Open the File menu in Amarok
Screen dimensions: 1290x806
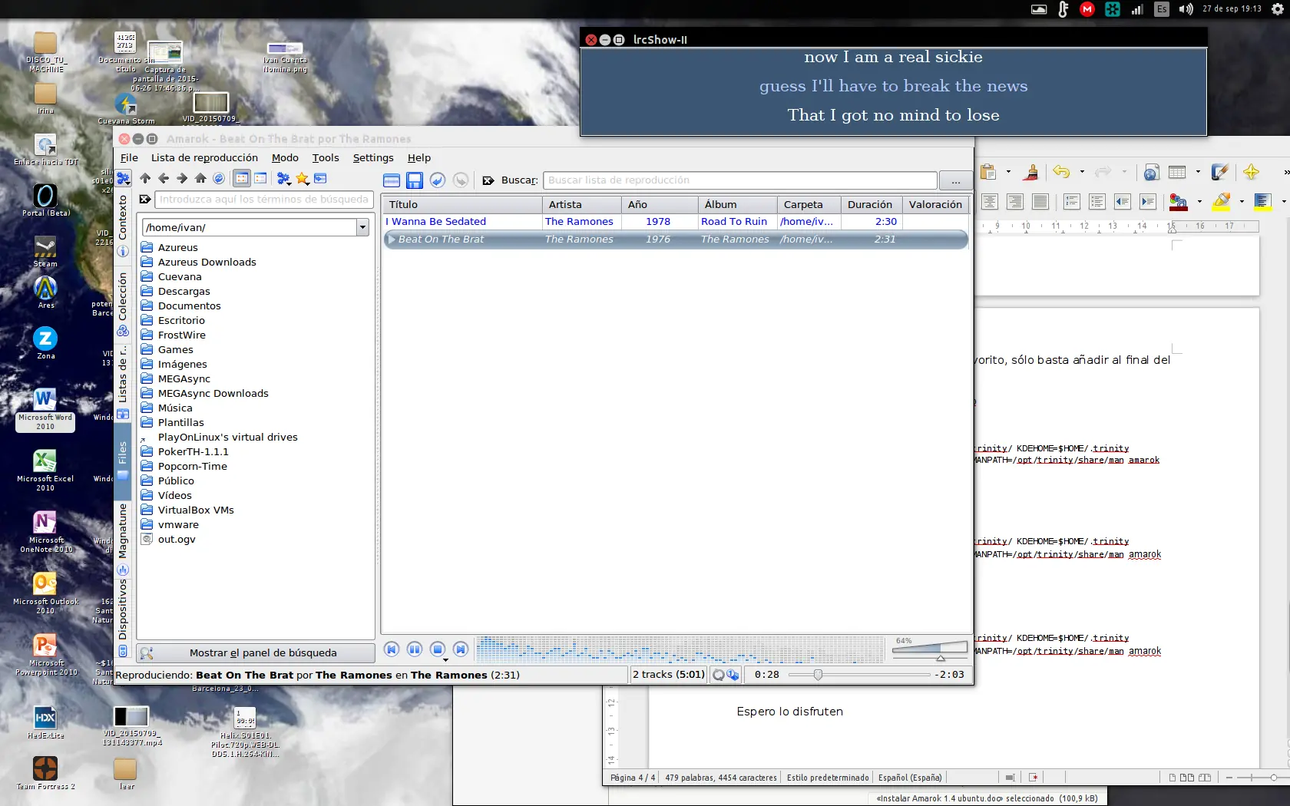coord(129,157)
